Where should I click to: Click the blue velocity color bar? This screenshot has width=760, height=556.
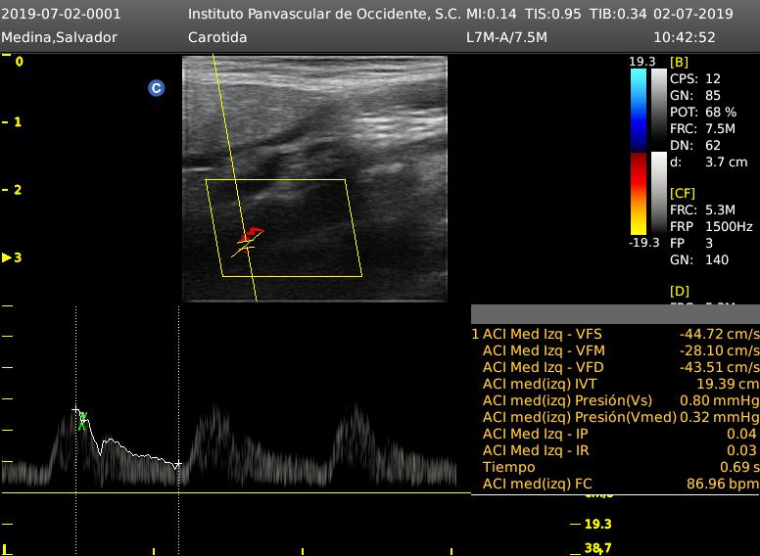tap(639, 111)
